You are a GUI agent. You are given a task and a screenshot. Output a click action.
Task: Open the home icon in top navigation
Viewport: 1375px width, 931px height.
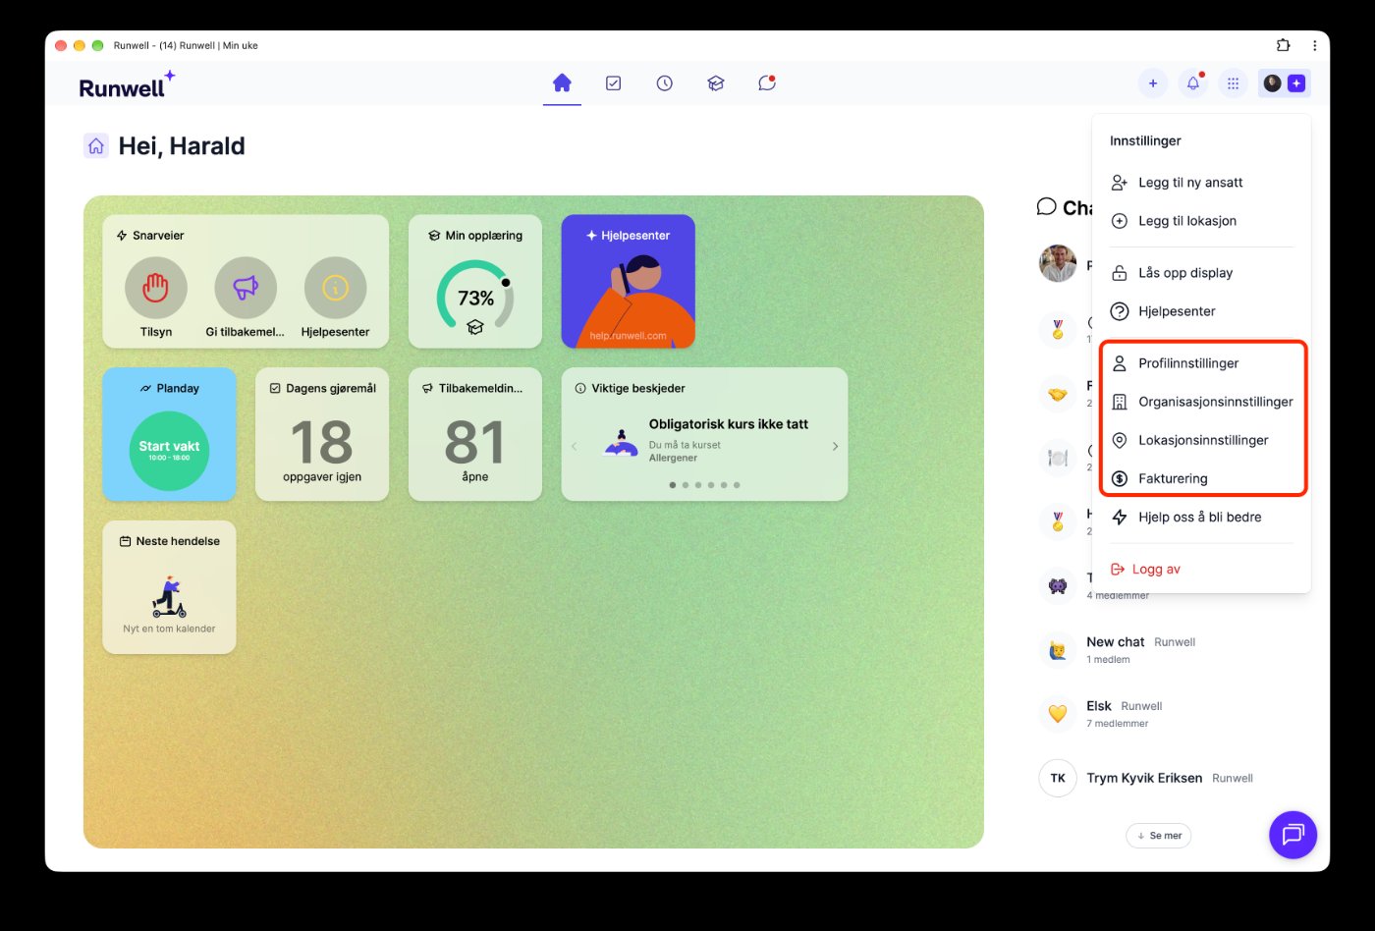[562, 83]
